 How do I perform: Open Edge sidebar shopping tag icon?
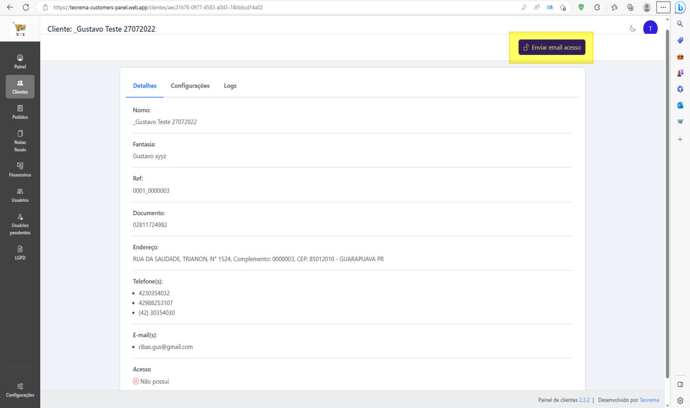[x=680, y=40]
